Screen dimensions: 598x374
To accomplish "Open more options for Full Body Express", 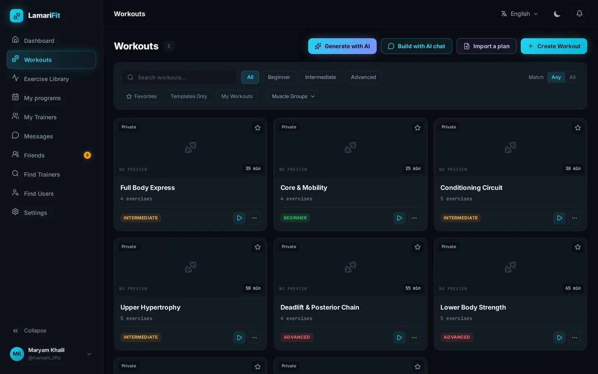I will (254, 218).
